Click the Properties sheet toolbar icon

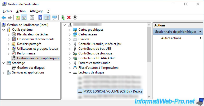32,17
